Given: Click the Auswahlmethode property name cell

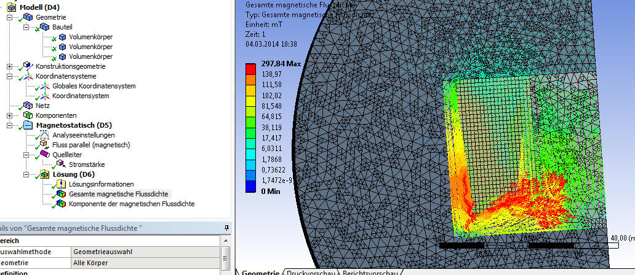Looking at the screenshot, I should (x=35, y=252).
